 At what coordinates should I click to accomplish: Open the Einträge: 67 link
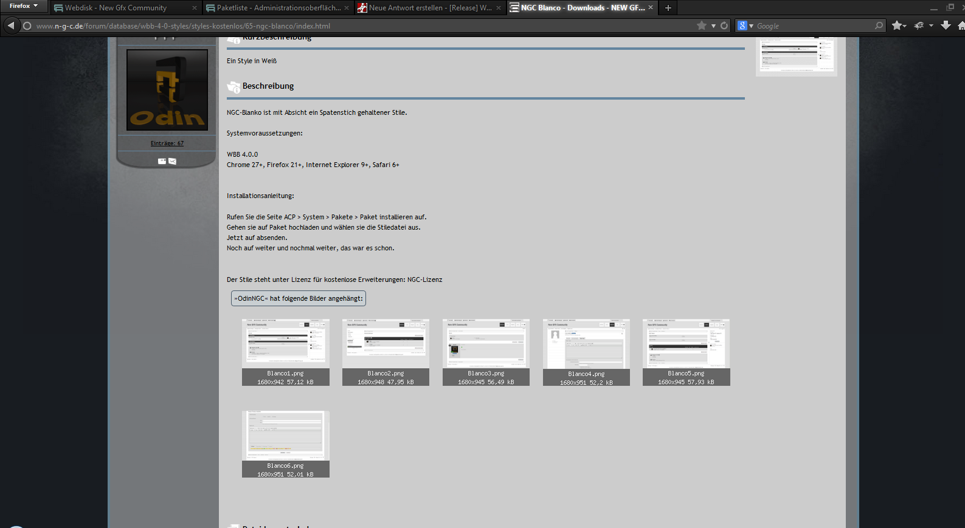coord(167,143)
